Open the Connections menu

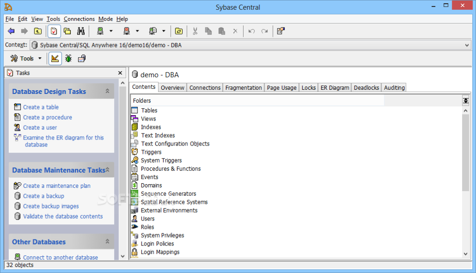pyautogui.click(x=79, y=19)
